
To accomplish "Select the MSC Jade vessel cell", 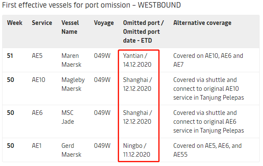I will pyautogui.click(x=68, y=117).
